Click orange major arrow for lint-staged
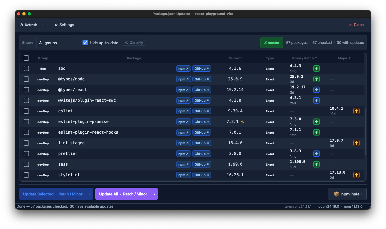Viewport: 386px width, 229px height. (356, 143)
